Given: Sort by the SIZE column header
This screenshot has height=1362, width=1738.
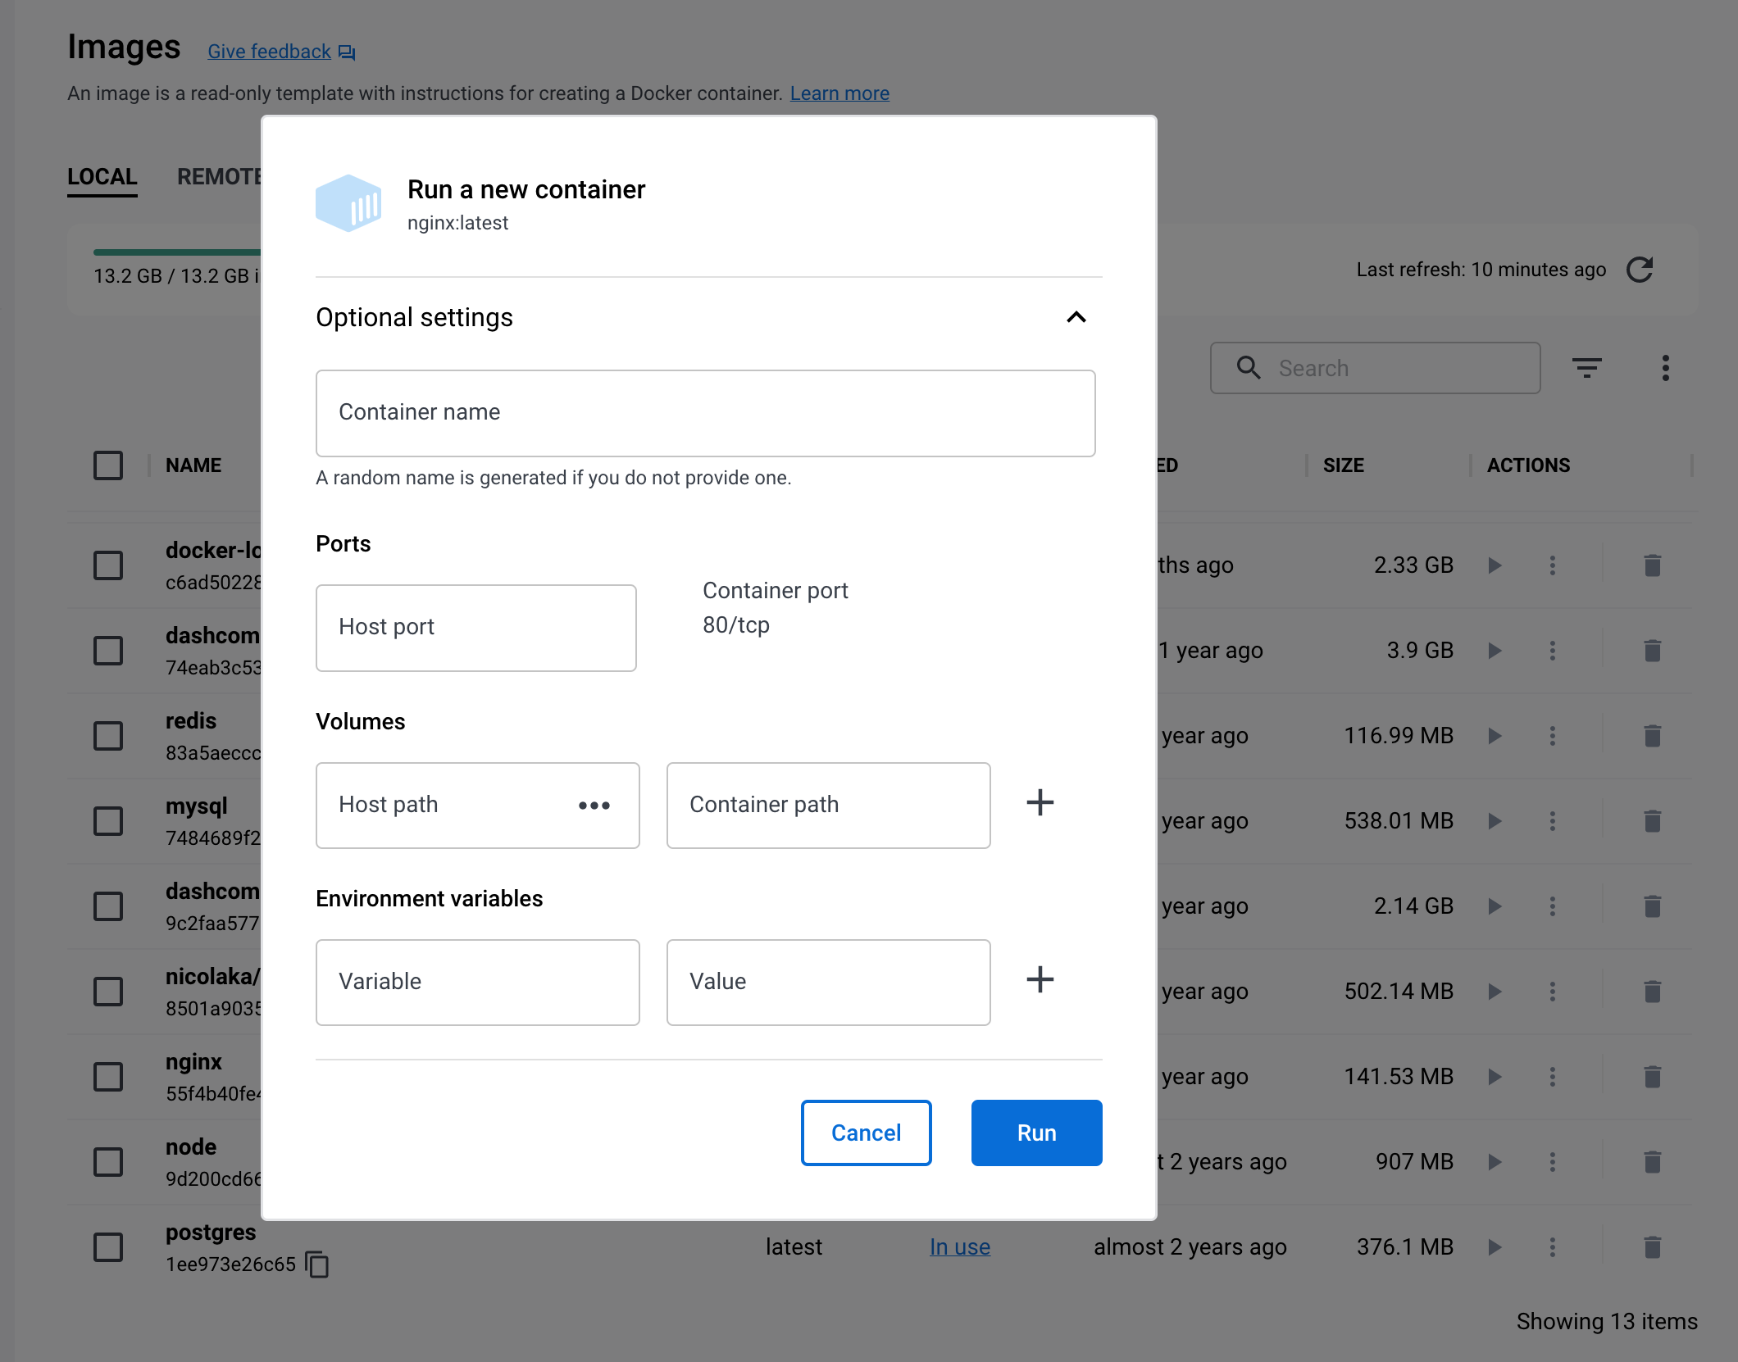Looking at the screenshot, I should (x=1344, y=465).
